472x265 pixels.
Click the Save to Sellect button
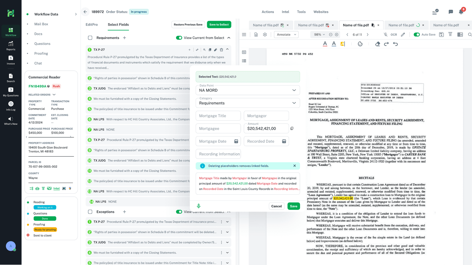pyautogui.click(x=219, y=24)
